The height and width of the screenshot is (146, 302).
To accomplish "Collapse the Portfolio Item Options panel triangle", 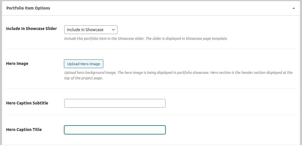I will (294, 8).
